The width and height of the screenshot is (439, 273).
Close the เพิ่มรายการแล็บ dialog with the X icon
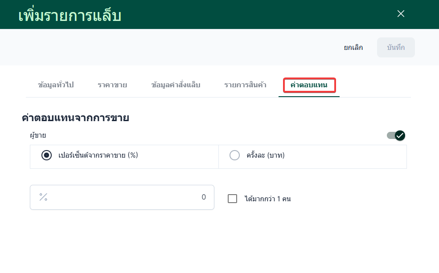tap(401, 14)
